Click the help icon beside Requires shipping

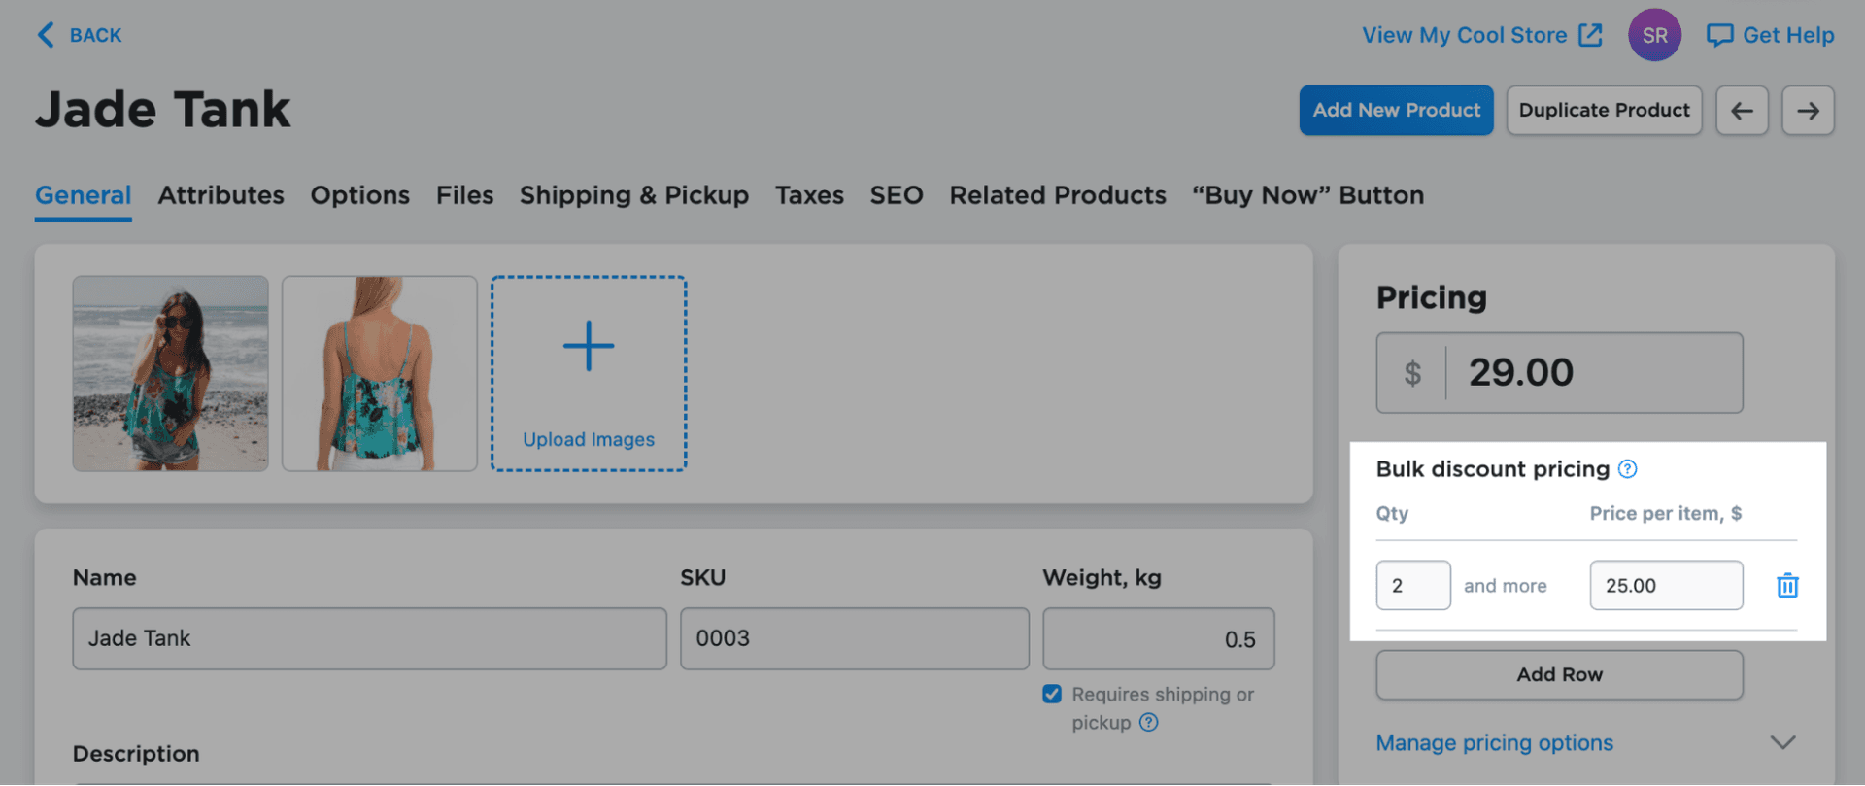pyautogui.click(x=1149, y=723)
